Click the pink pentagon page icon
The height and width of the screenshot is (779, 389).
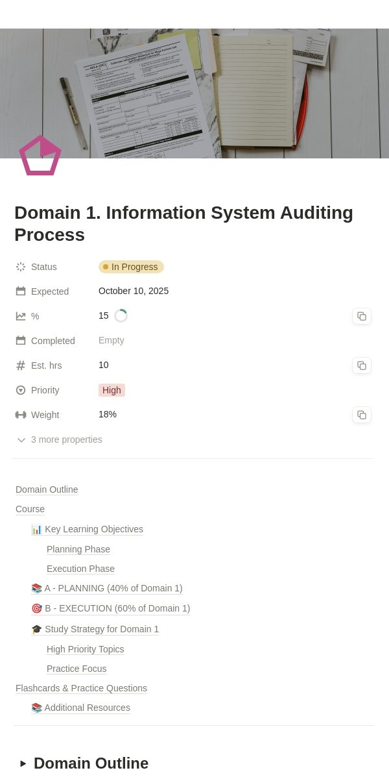[40, 156]
